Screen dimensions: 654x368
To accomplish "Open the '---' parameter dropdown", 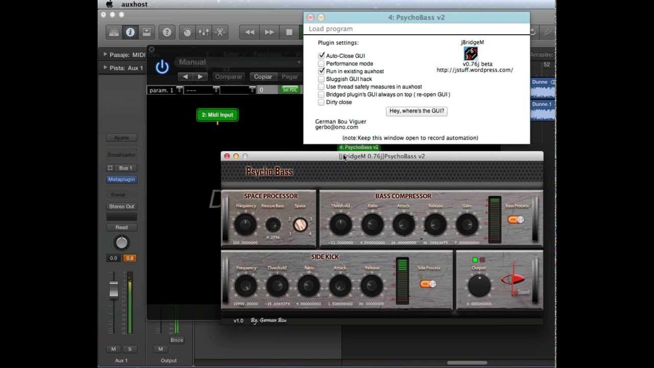I will pos(201,90).
